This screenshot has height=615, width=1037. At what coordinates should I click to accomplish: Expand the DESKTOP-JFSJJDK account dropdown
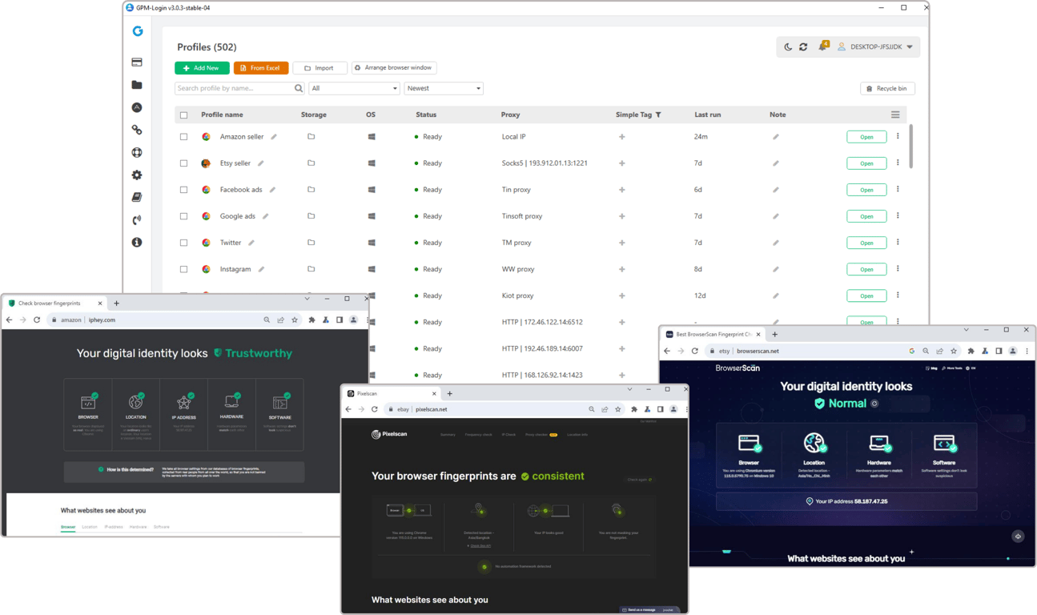pyautogui.click(x=878, y=46)
